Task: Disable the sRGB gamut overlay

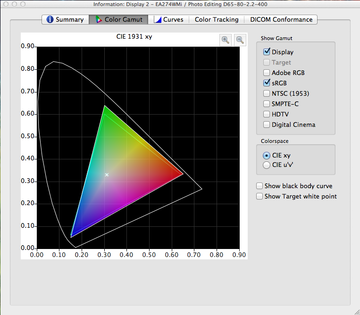Action: [x=267, y=83]
